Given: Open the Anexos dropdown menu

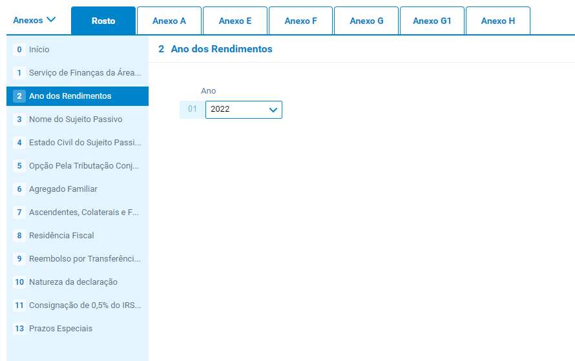Looking at the screenshot, I should (34, 20).
